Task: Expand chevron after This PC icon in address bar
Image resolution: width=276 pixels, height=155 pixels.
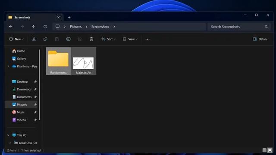Action: [x=65, y=27]
